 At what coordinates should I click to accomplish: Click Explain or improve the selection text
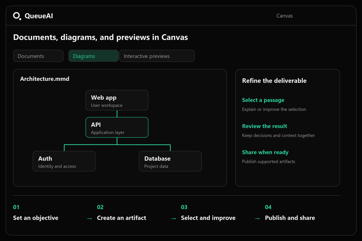pyautogui.click(x=274, y=109)
